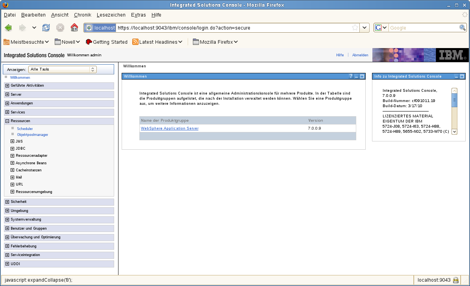Click the URL address field

(234, 28)
